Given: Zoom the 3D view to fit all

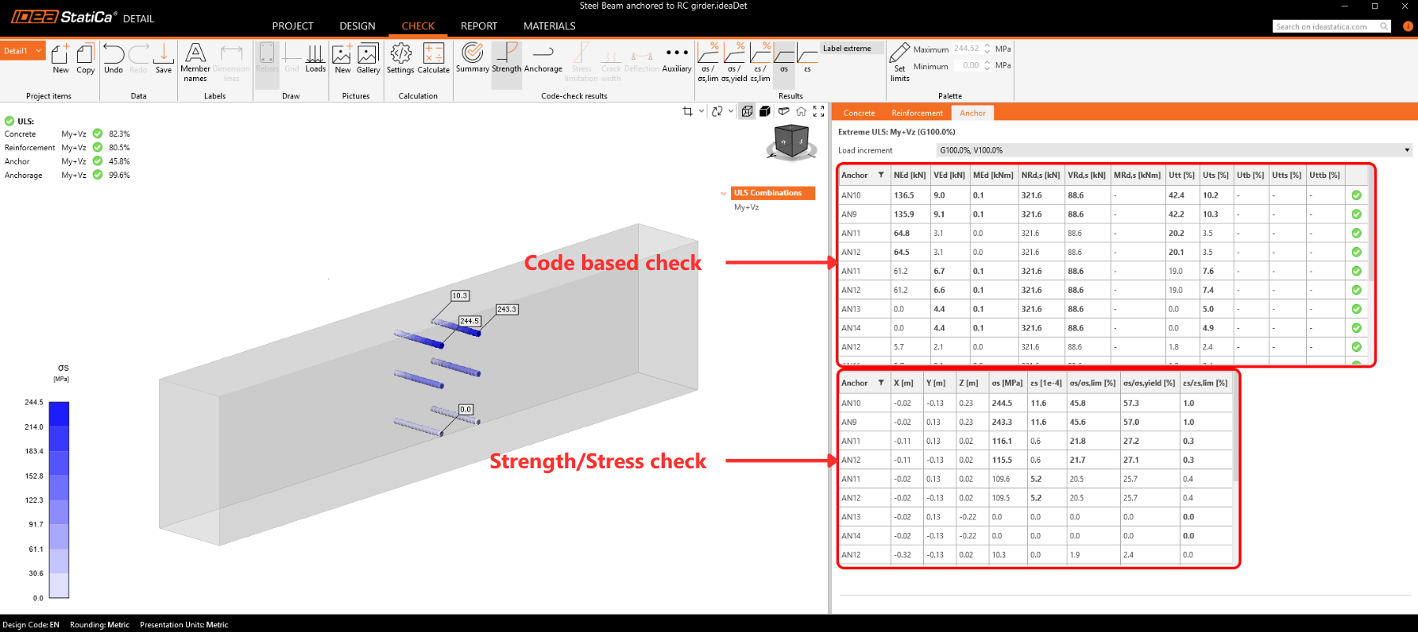Looking at the screenshot, I should [x=819, y=112].
